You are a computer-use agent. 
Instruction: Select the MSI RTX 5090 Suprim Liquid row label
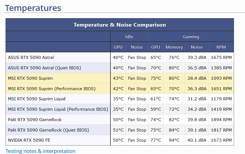(x=37, y=99)
